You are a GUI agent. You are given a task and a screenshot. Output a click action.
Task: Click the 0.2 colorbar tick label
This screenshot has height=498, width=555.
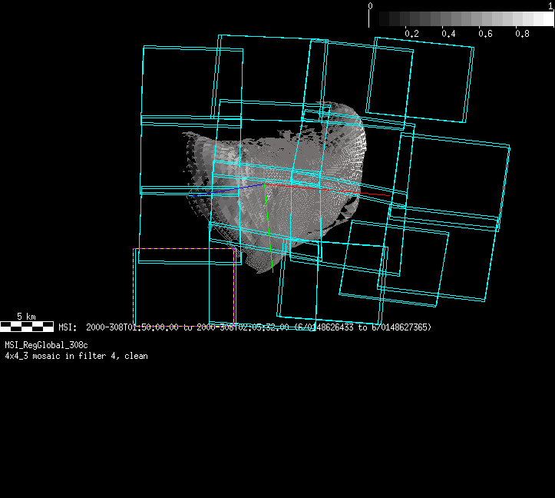[x=411, y=34]
